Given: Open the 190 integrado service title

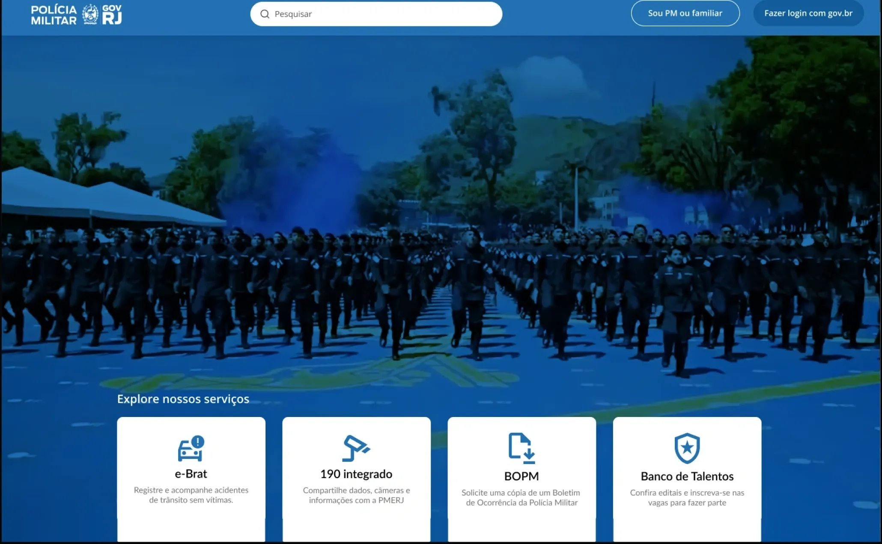Looking at the screenshot, I should click(356, 474).
